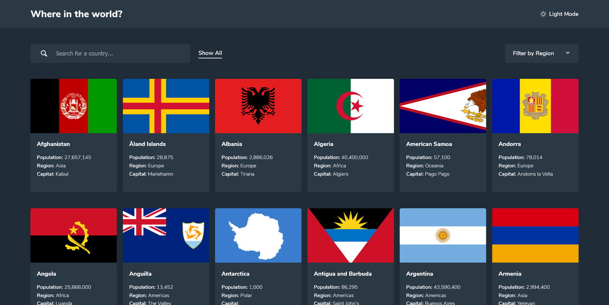
Task: Click the Show All link
Action: [x=210, y=53]
